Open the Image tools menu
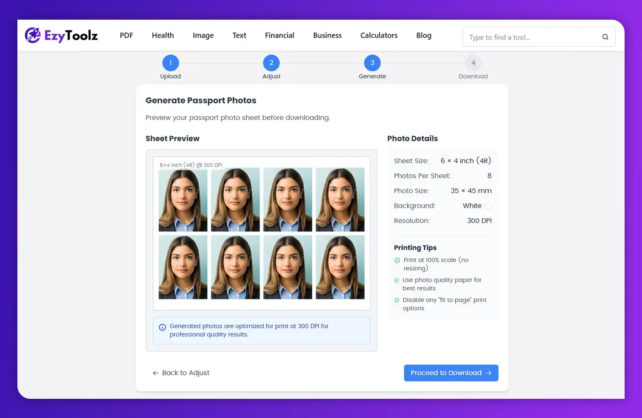This screenshot has width=642, height=418. [x=203, y=35]
